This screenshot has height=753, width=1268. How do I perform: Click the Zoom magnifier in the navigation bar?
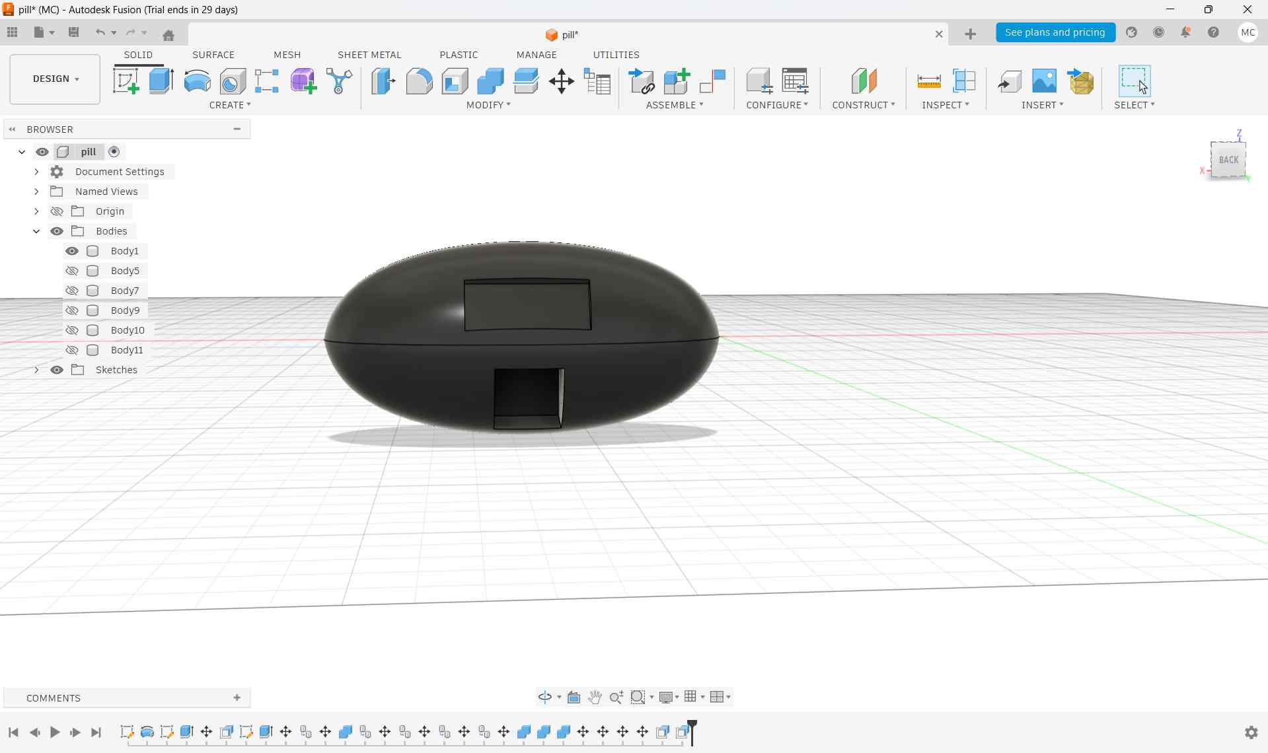616,697
